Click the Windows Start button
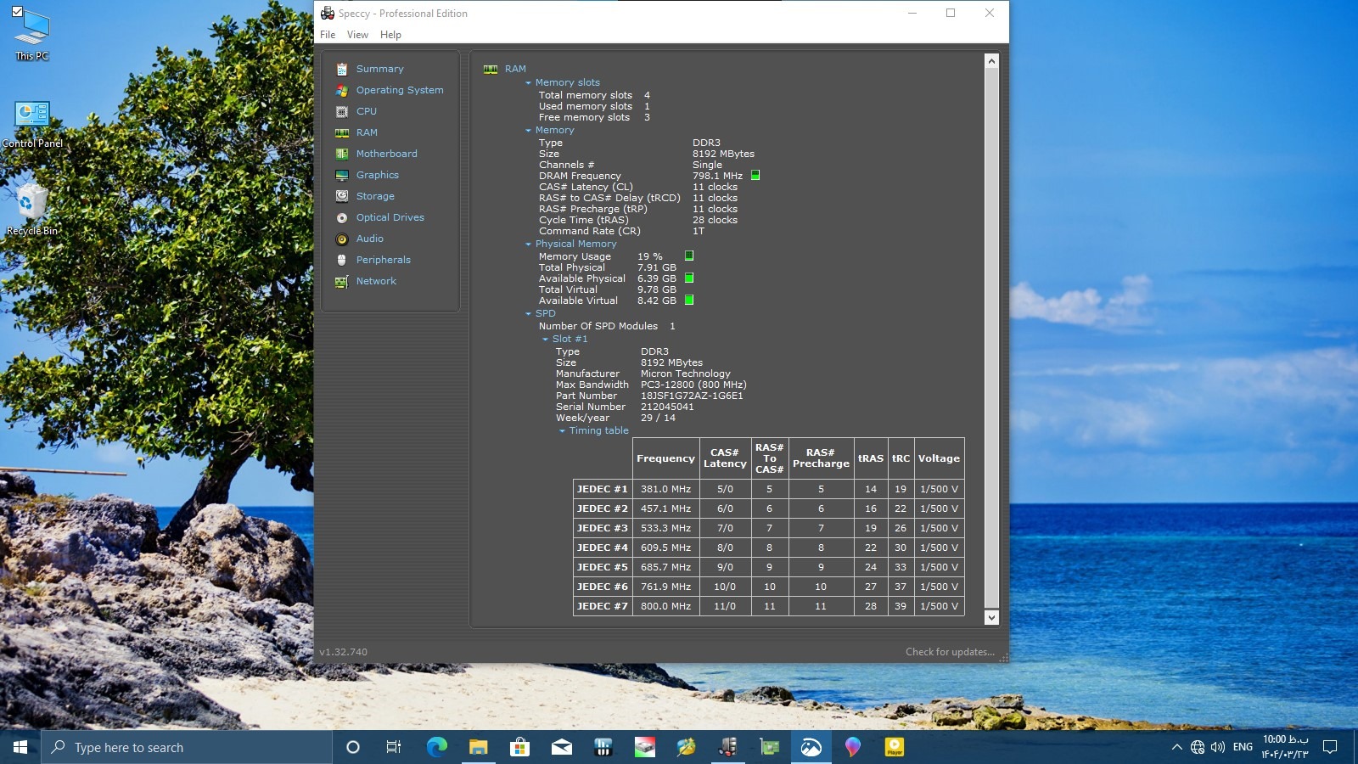This screenshot has height=764, width=1358. pyautogui.click(x=20, y=747)
